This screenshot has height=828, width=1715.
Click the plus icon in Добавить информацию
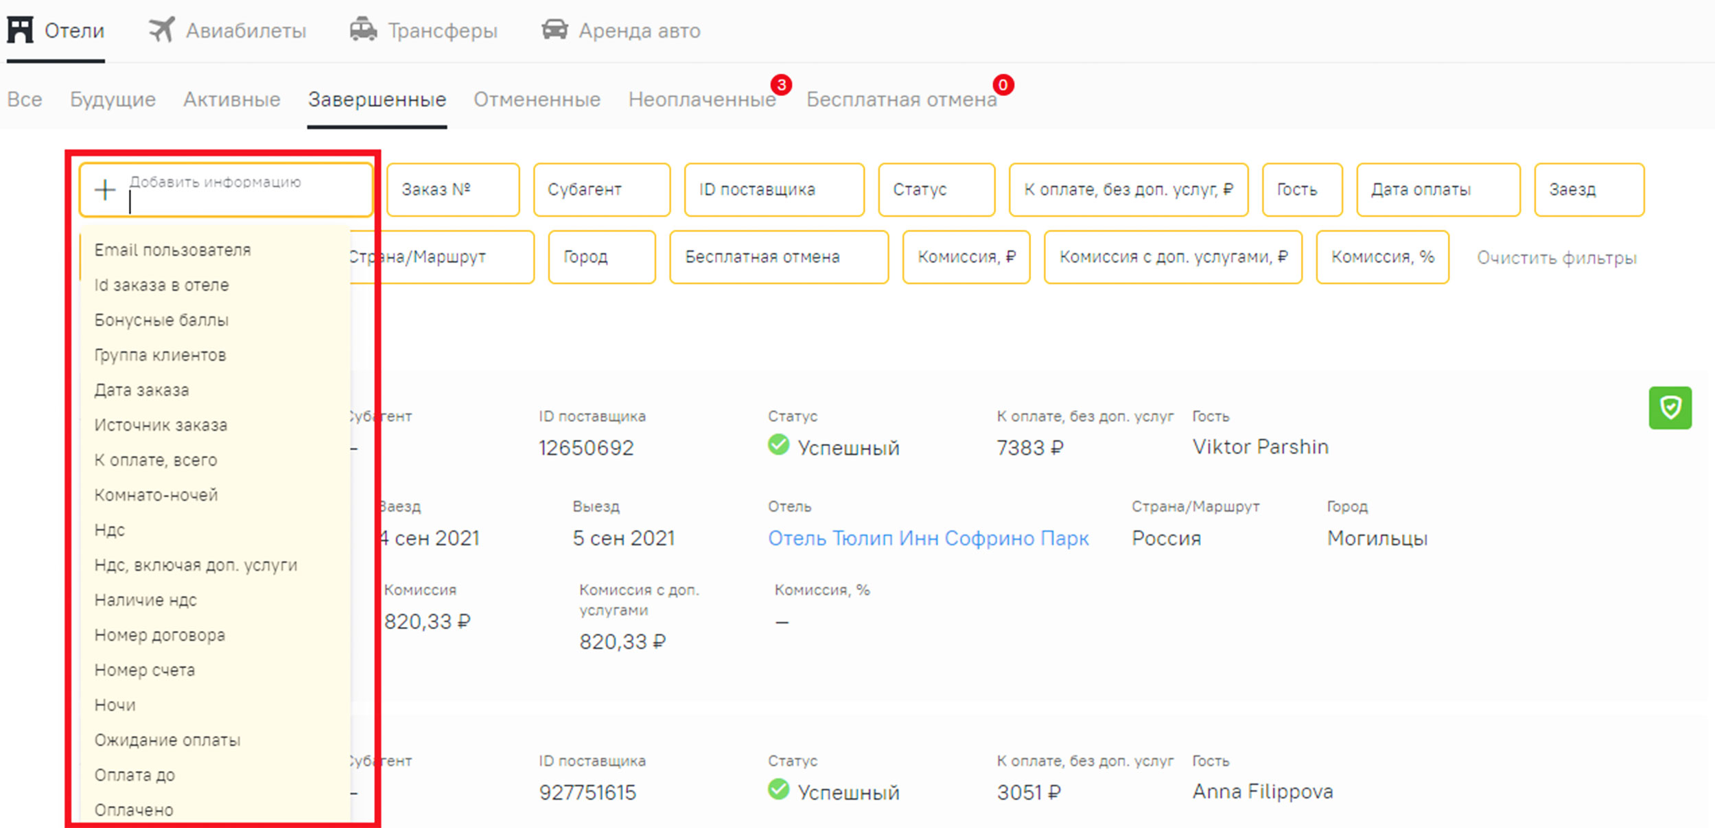(x=105, y=190)
